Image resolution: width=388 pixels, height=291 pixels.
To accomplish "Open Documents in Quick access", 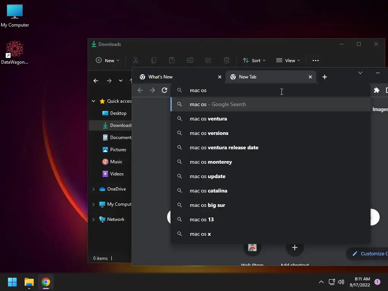I will [x=117, y=138].
